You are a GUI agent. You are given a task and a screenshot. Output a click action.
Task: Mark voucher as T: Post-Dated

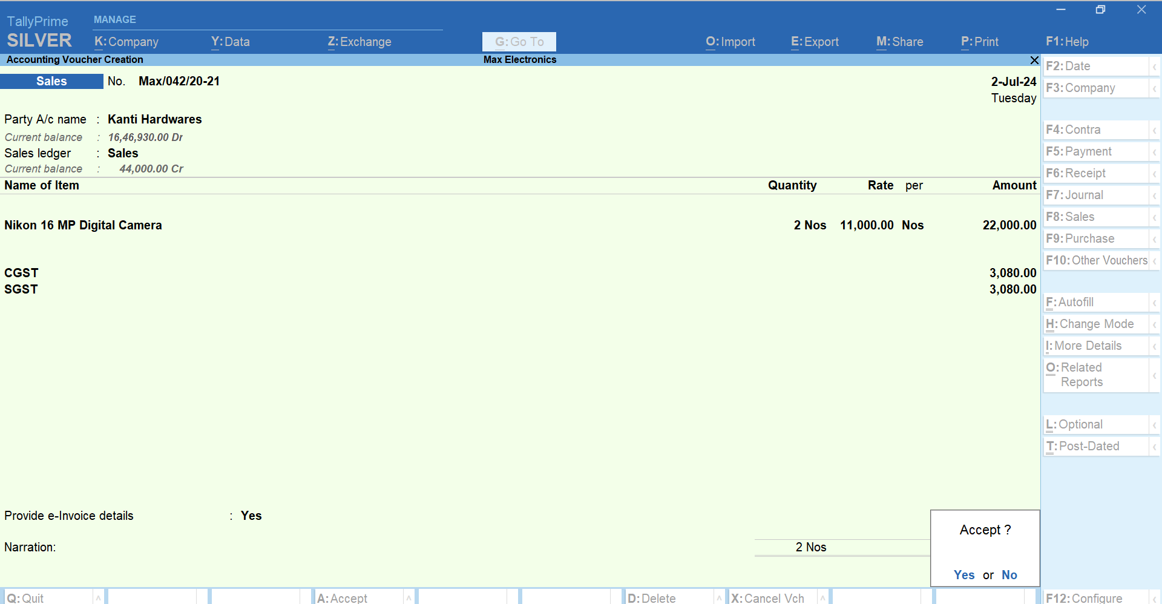[1096, 447]
